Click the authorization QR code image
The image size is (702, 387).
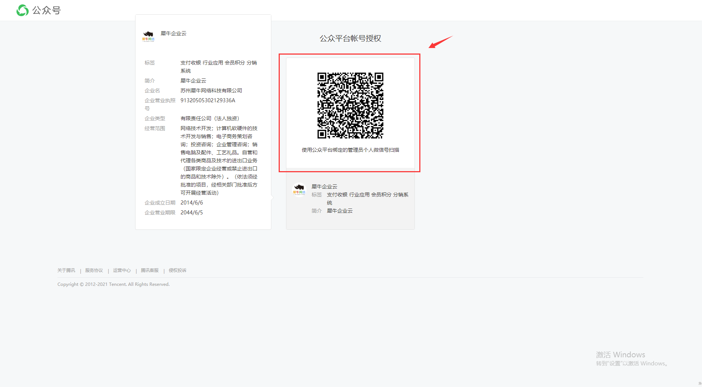350,105
